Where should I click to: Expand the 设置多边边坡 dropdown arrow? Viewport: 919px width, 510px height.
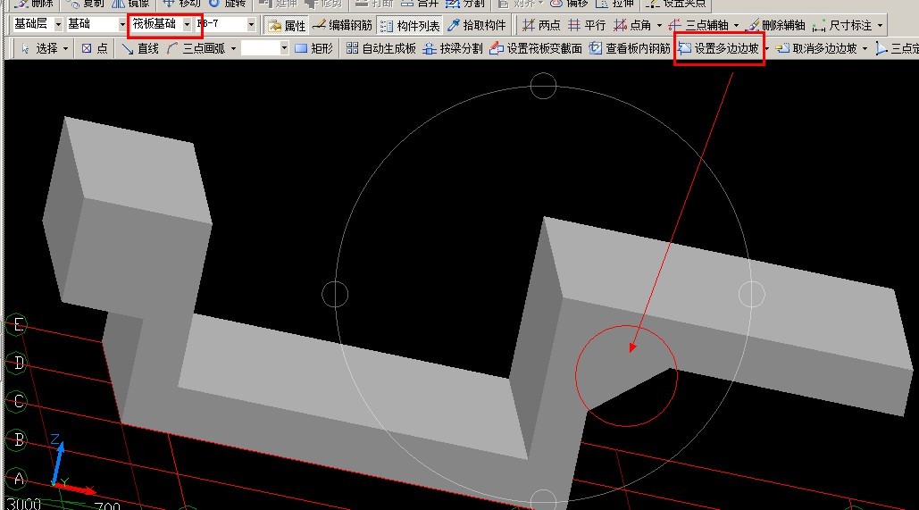766,48
